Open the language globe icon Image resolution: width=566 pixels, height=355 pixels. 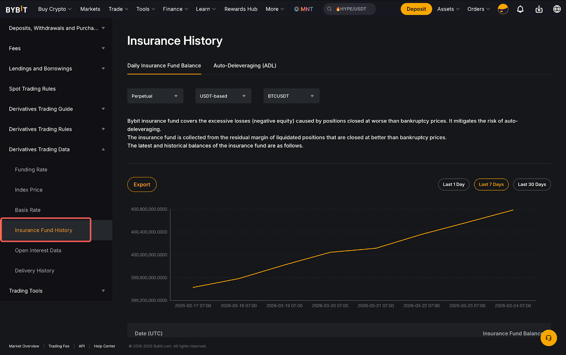[x=557, y=9]
